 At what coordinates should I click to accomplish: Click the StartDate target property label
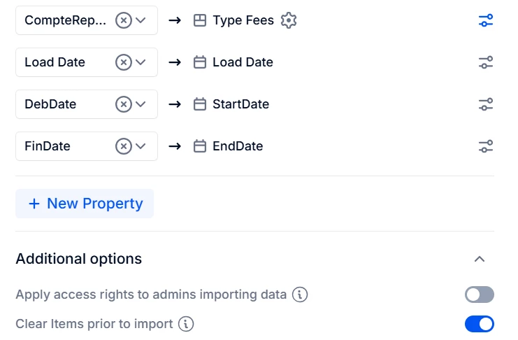240,104
